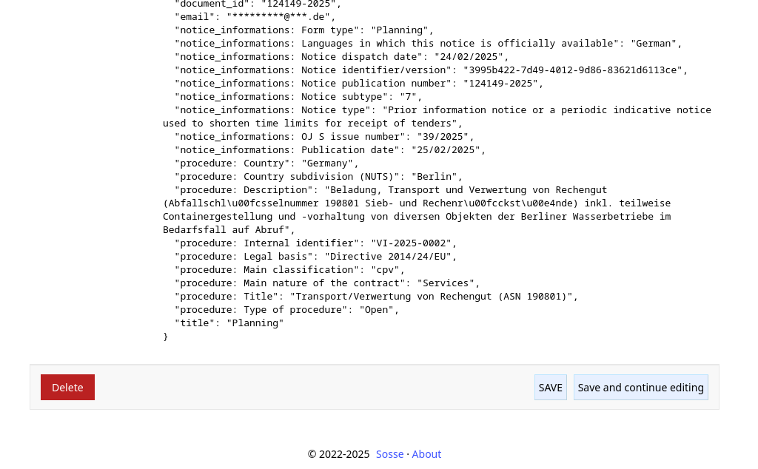The height and width of the screenshot is (469, 758).
Task: Click the masked email value
Action: 278,17
